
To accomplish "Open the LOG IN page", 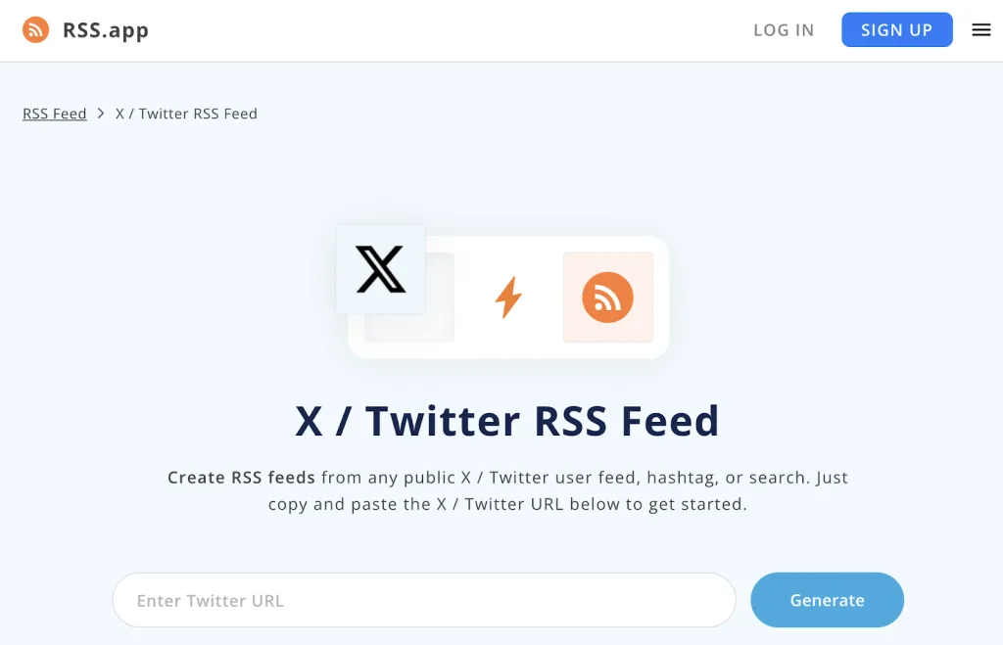I will tap(784, 30).
